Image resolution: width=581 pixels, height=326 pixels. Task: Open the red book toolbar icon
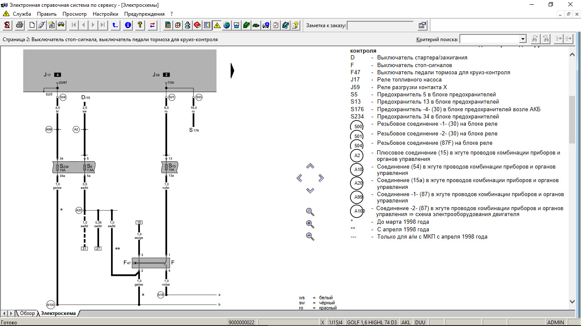coord(197,25)
